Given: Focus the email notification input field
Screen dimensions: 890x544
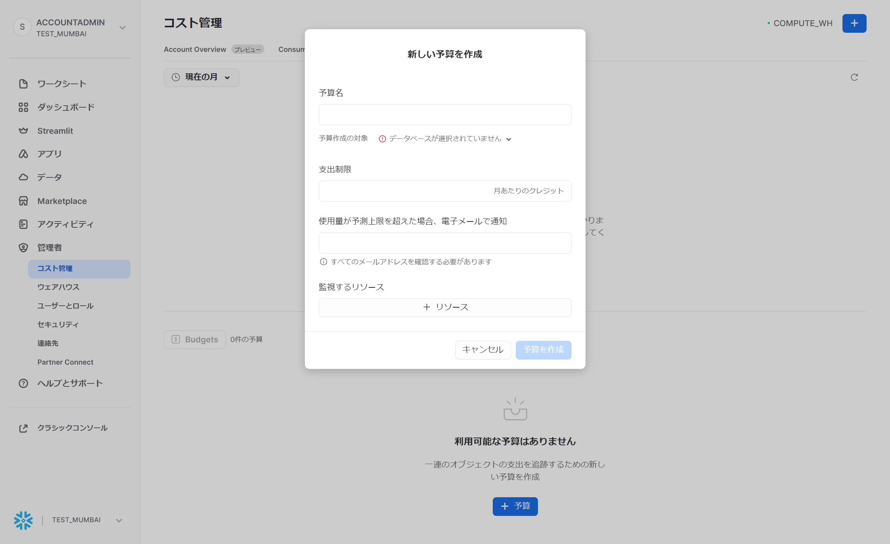Looking at the screenshot, I should pyautogui.click(x=445, y=243).
